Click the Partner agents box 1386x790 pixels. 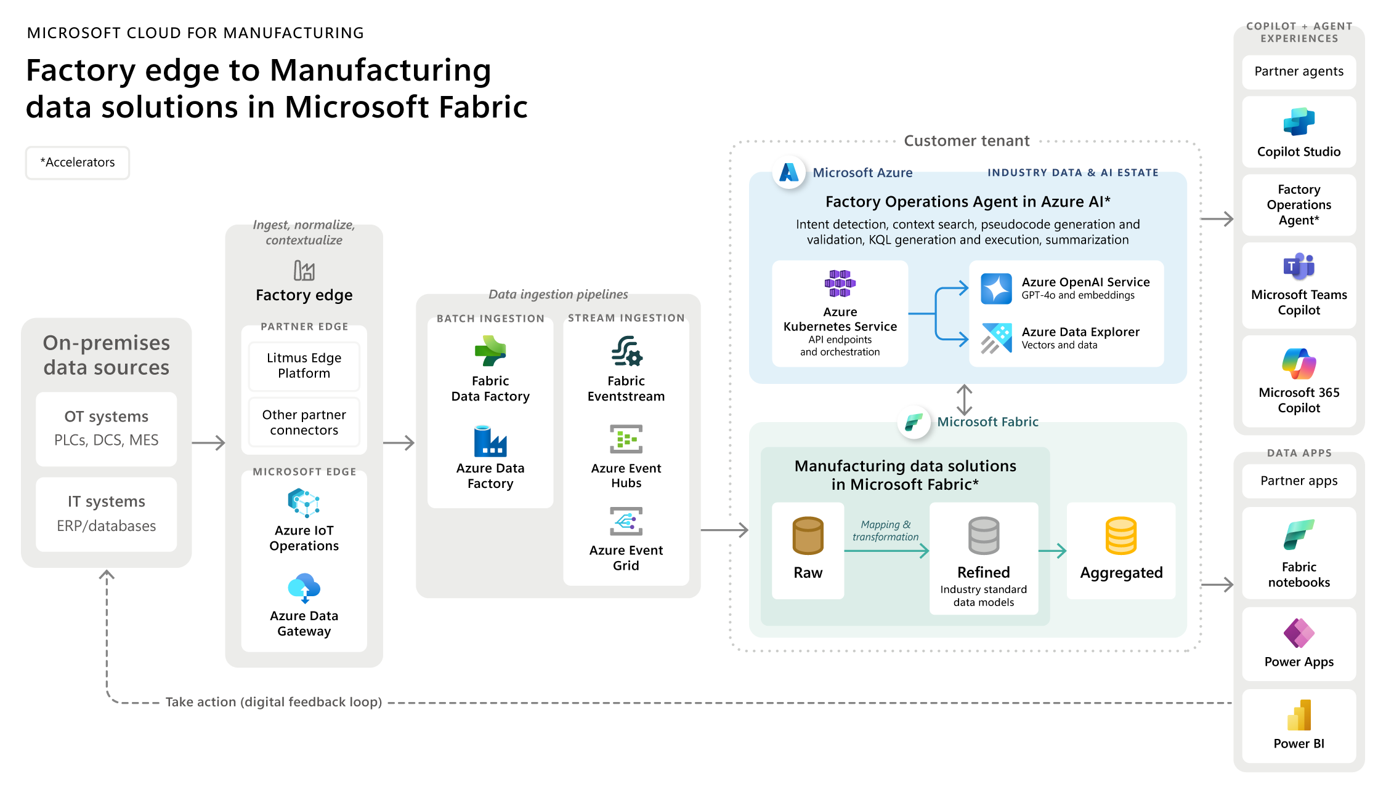[x=1299, y=71]
